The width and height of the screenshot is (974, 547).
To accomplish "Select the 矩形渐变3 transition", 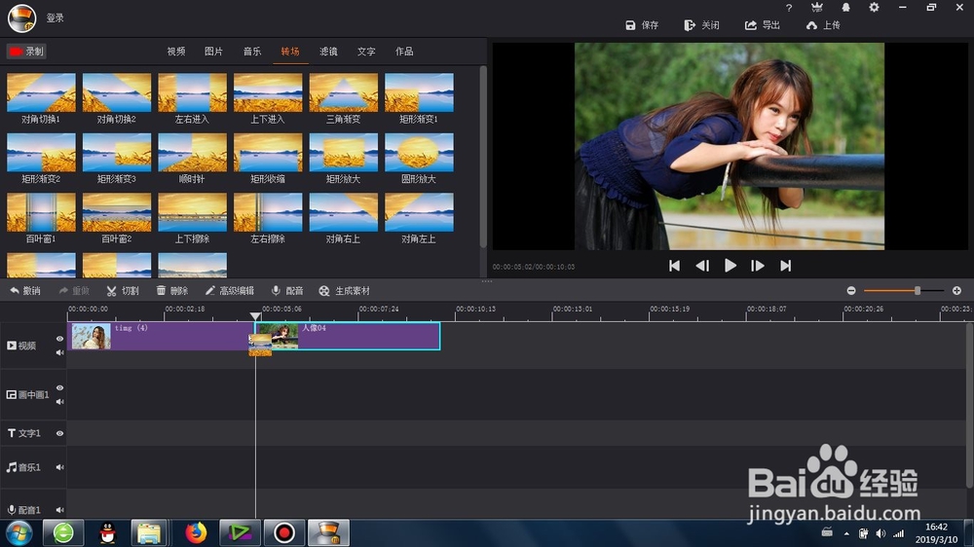I will coord(117,152).
